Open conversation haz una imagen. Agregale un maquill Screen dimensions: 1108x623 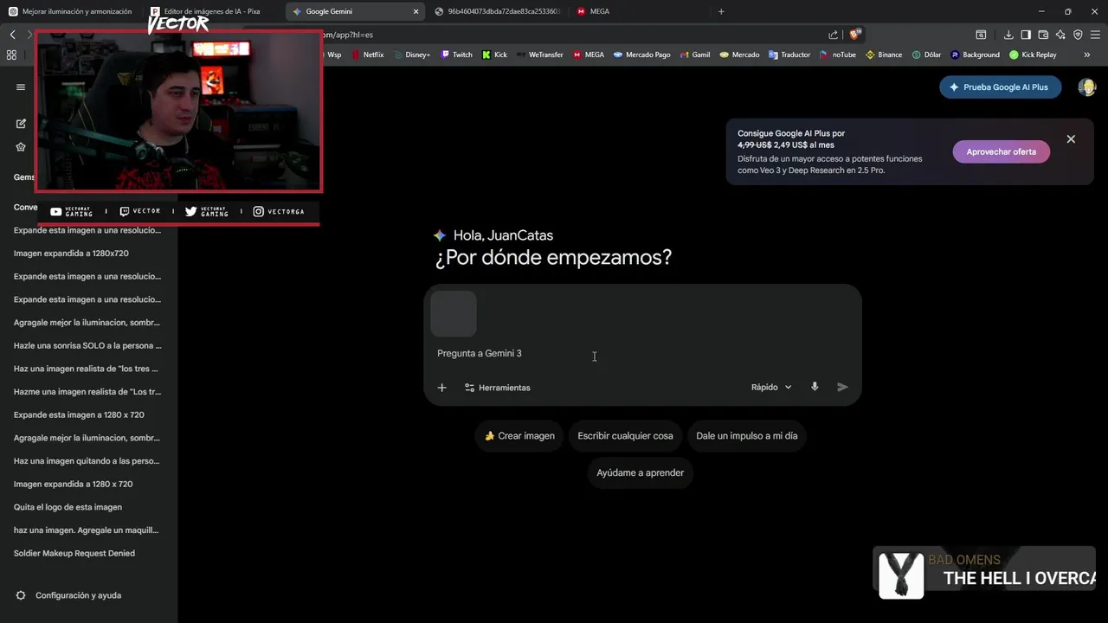(x=87, y=530)
